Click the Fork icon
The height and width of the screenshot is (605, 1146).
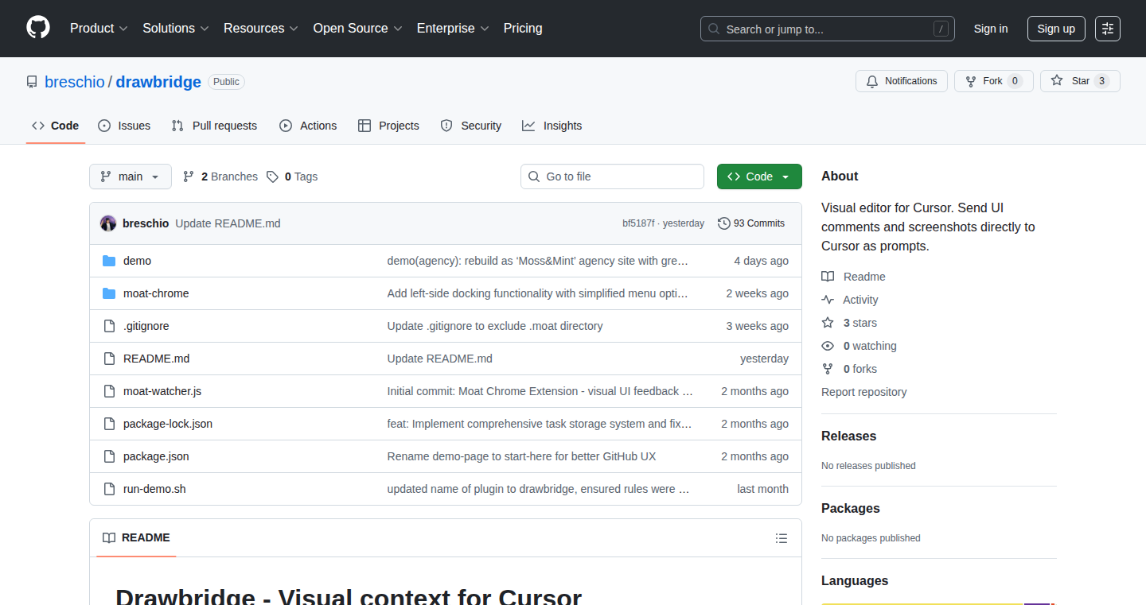pyautogui.click(x=970, y=81)
